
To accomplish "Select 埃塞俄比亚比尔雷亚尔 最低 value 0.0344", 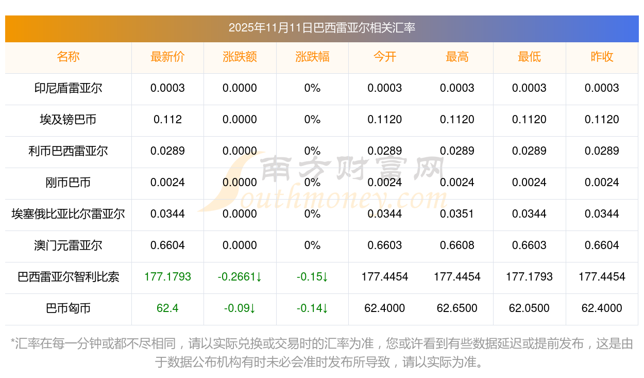I will pyautogui.click(x=529, y=214).
